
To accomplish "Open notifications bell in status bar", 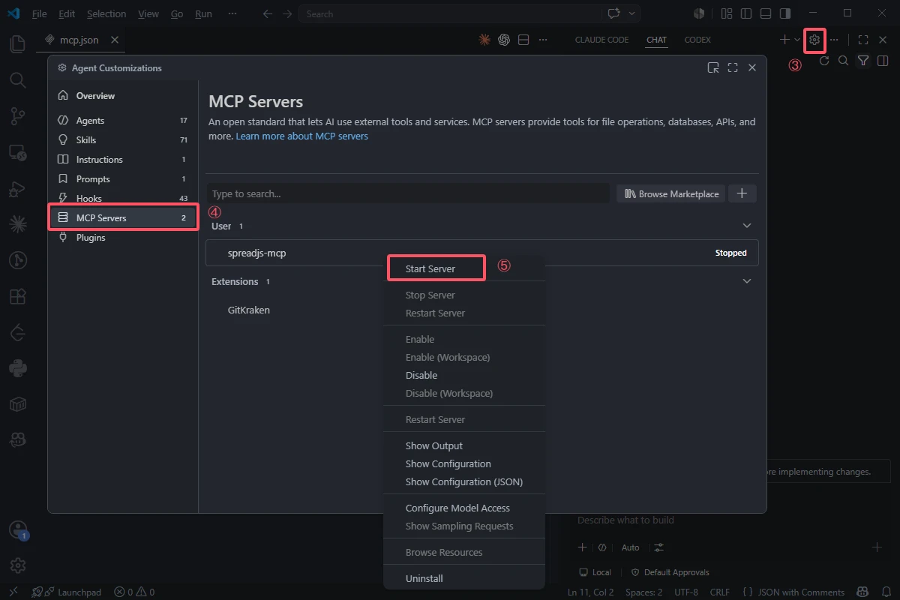I will click(886, 592).
